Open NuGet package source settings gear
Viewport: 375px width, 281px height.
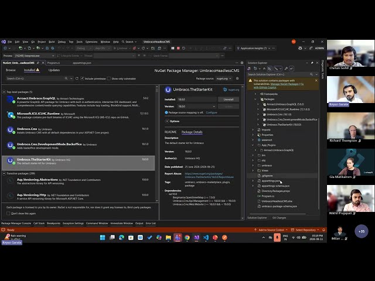237,78
